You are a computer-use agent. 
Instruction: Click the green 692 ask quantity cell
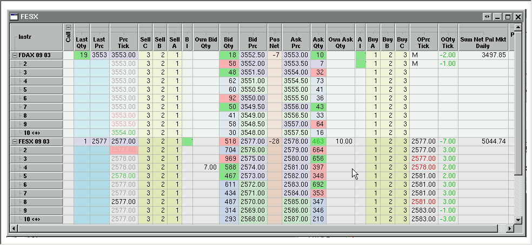tap(318, 185)
